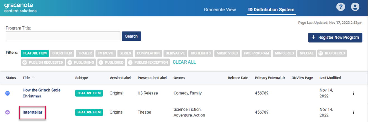This screenshot has width=368, height=122.
Task: Click the Title column sort arrow
Action: coord(33,78)
